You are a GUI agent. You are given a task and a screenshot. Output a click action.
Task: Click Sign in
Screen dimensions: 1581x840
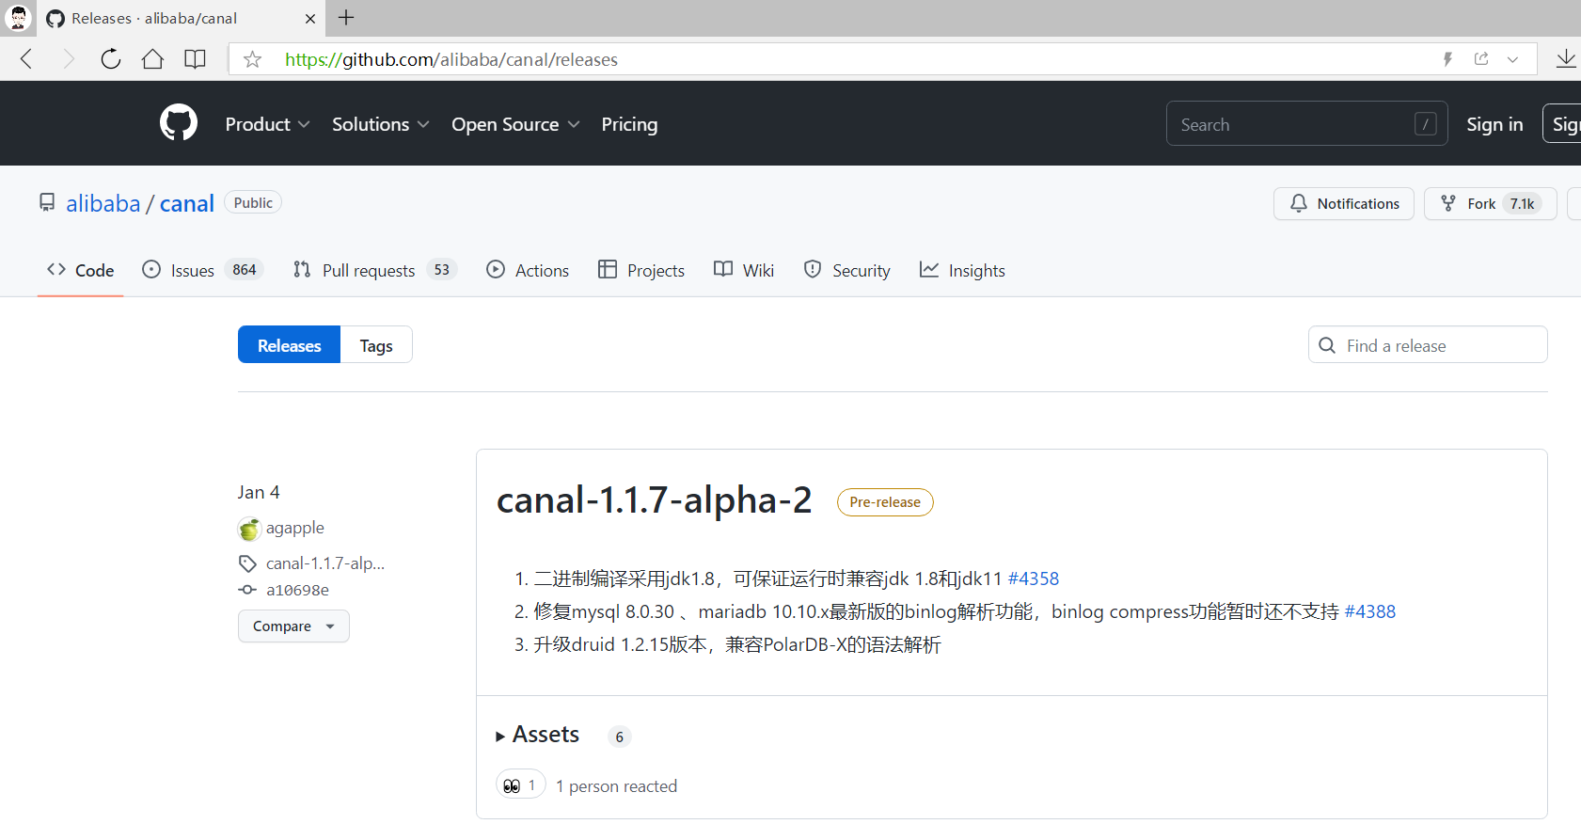(1494, 124)
